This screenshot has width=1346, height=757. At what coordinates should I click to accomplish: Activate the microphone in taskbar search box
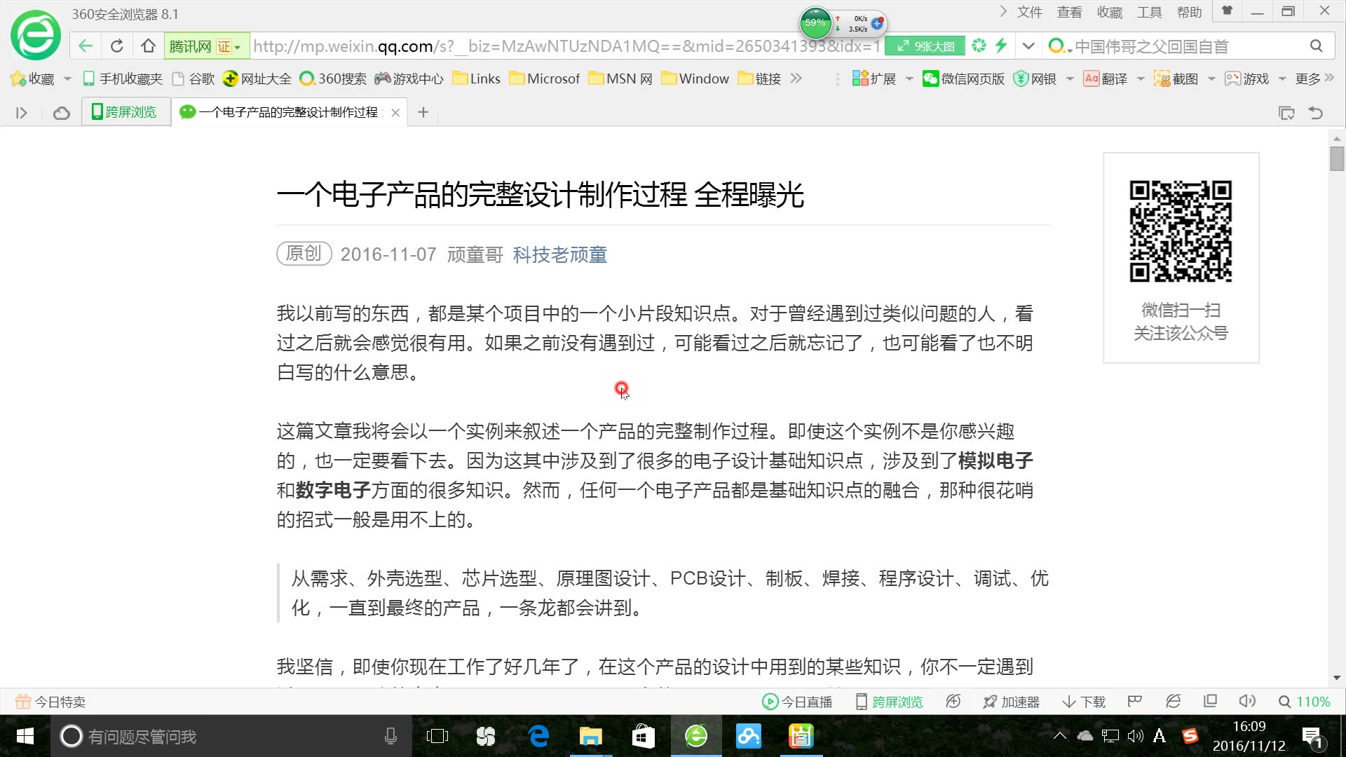pos(390,736)
